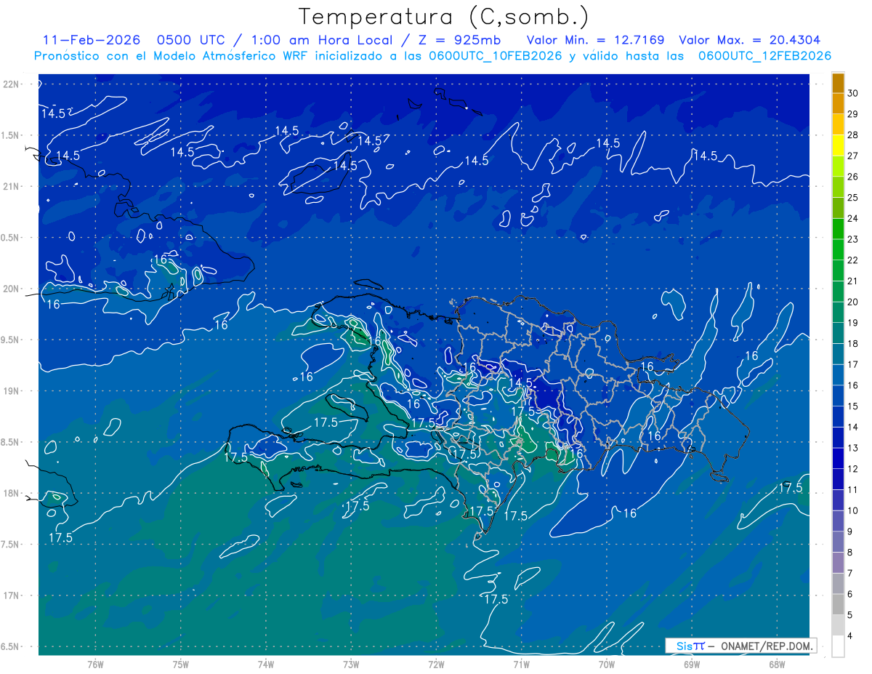Click the '0.5N' latitude axis label
Viewport: 872px width, 674px height.
[11, 238]
